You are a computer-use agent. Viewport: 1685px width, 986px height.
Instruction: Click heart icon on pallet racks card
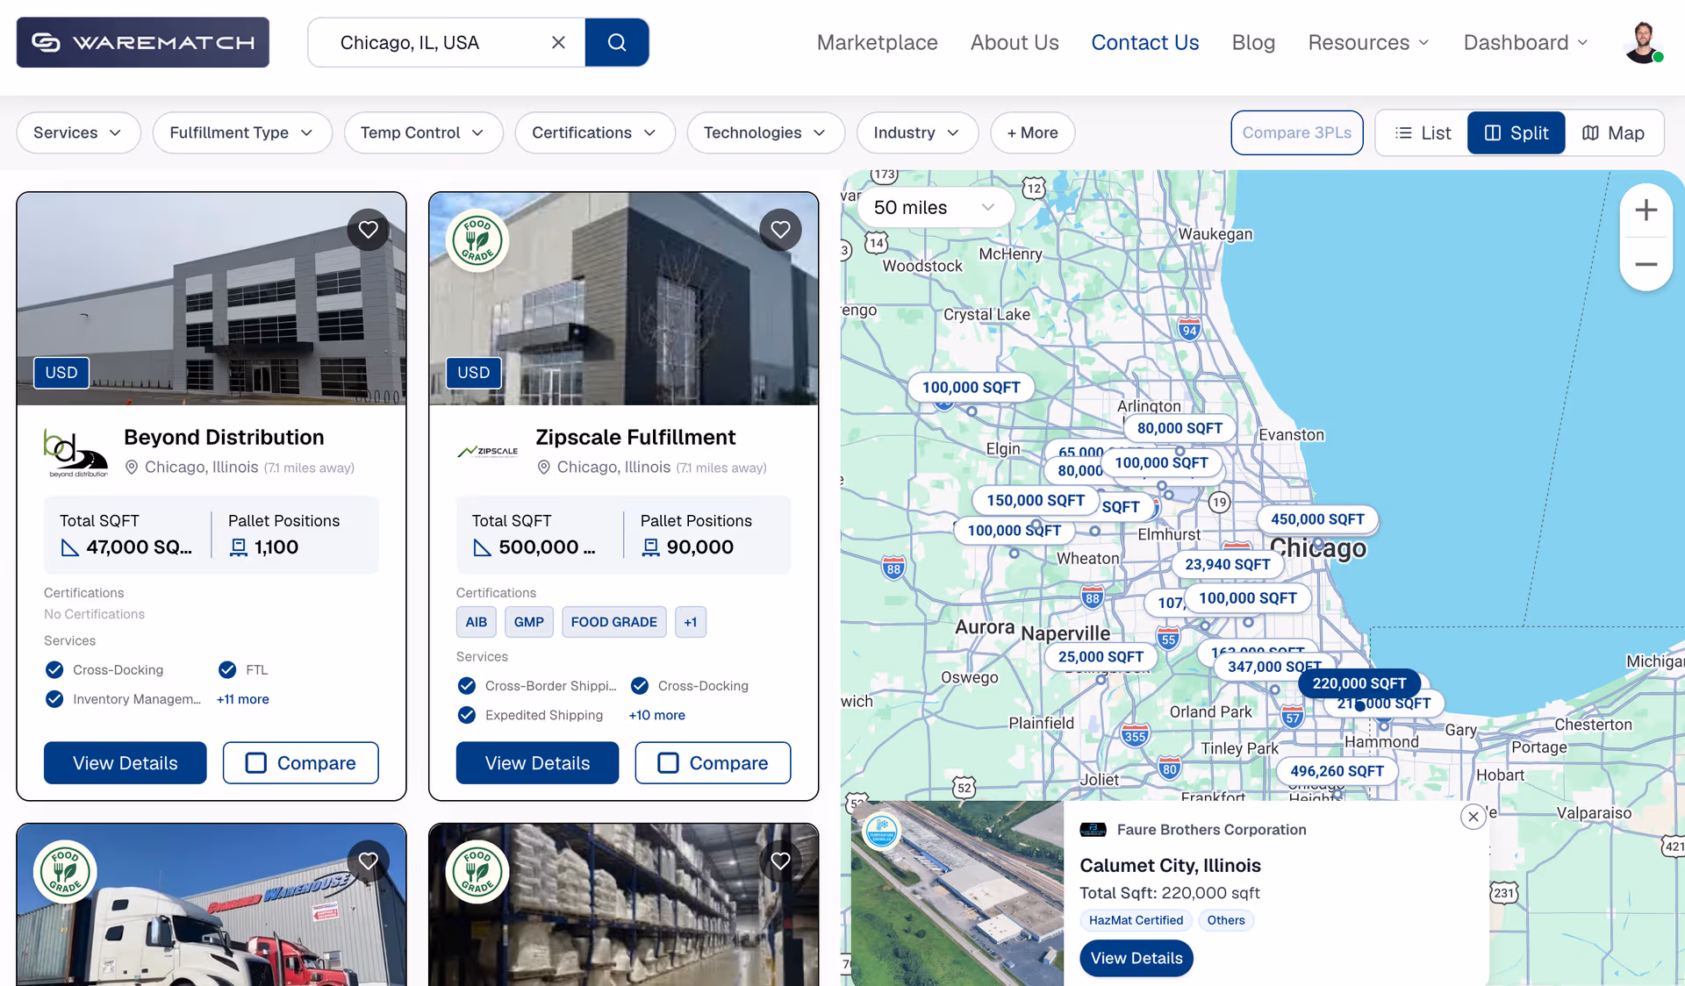pyautogui.click(x=781, y=861)
